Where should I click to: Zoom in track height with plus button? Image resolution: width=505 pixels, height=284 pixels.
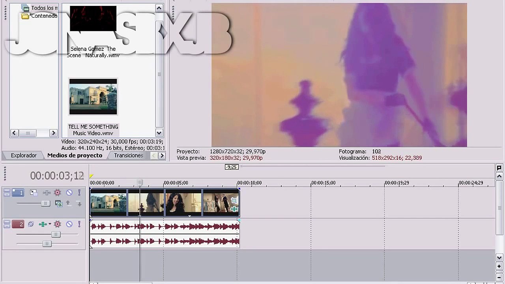point(499,266)
